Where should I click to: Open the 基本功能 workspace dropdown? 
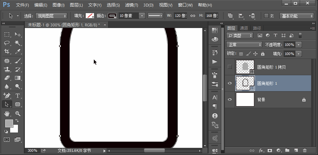pos(297,16)
